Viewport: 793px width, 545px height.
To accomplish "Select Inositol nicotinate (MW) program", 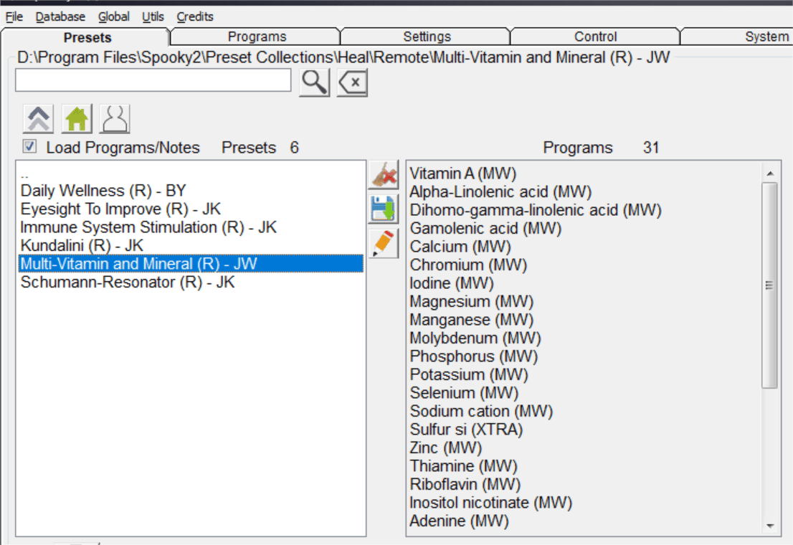I will [584, 503].
